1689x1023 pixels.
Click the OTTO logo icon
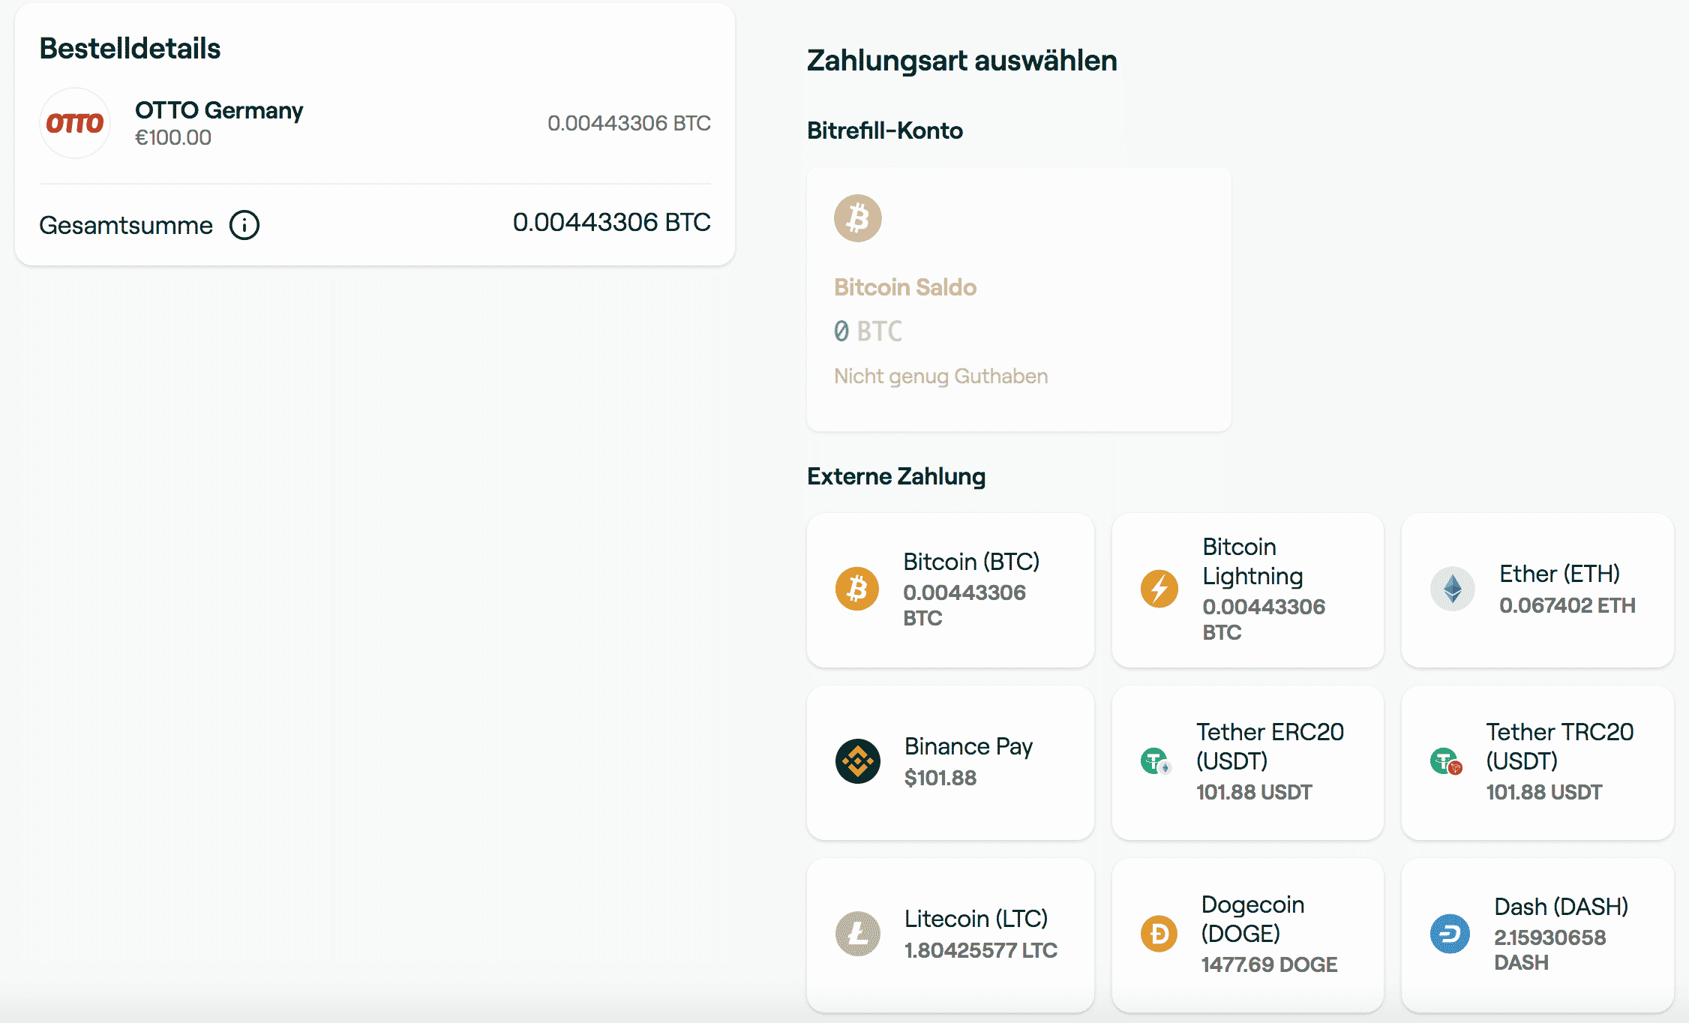75,123
